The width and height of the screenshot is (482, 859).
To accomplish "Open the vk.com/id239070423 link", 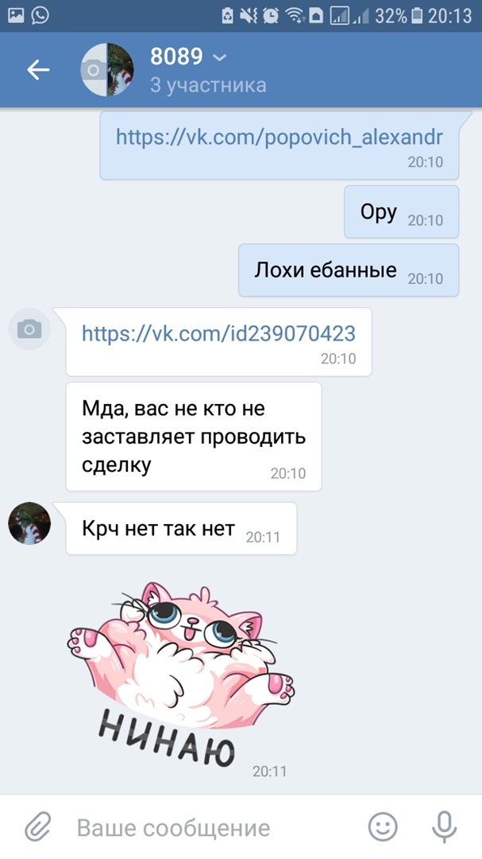I will point(218,332).
